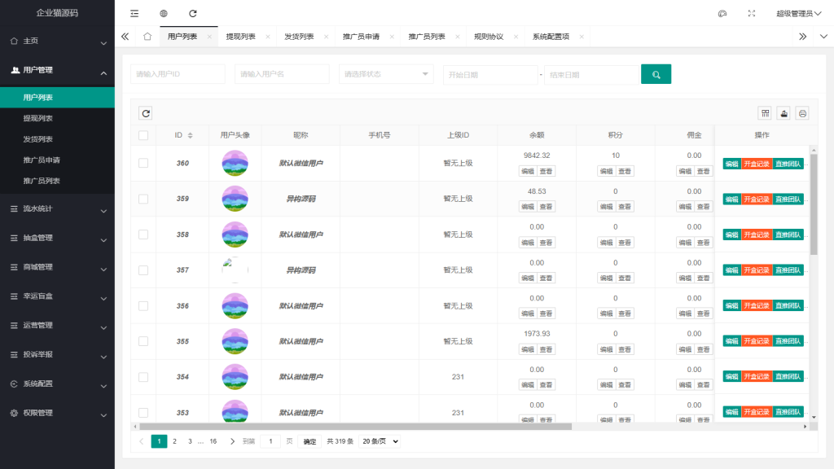
Task: Click the green search button
Action: click(656, 74)
